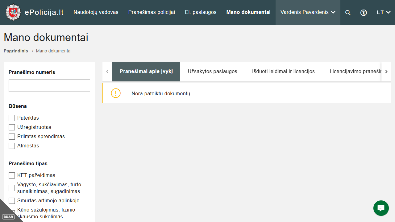Image resolution: width=395 pixels, height=222 pixels.
Task: Follow the Pagrindinis breadcrumb link
Action: click(x=16, y=51)
